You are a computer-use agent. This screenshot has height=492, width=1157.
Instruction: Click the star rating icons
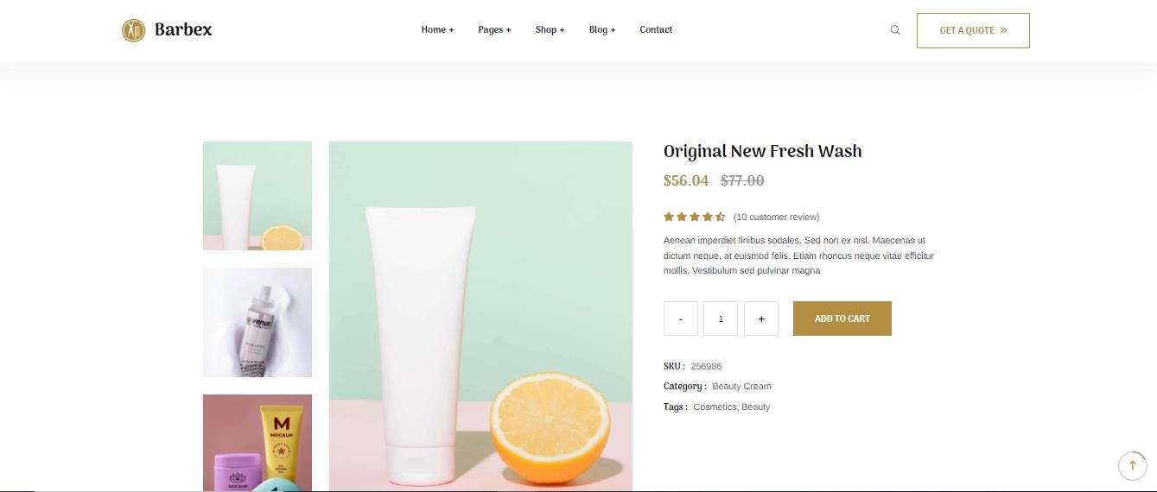694,218
